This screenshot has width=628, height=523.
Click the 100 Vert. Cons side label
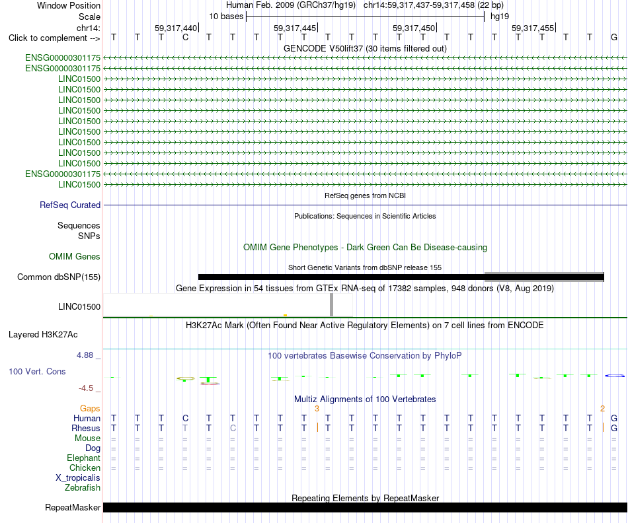pos(37,371)
